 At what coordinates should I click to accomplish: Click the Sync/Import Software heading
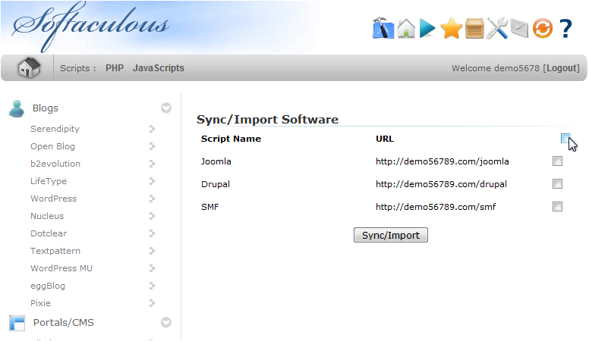(x=267, y=119)
